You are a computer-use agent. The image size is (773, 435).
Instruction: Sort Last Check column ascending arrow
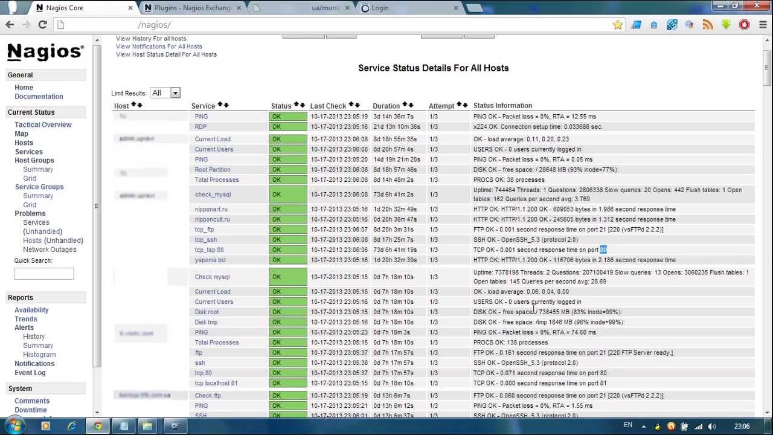tap(351, 106)
